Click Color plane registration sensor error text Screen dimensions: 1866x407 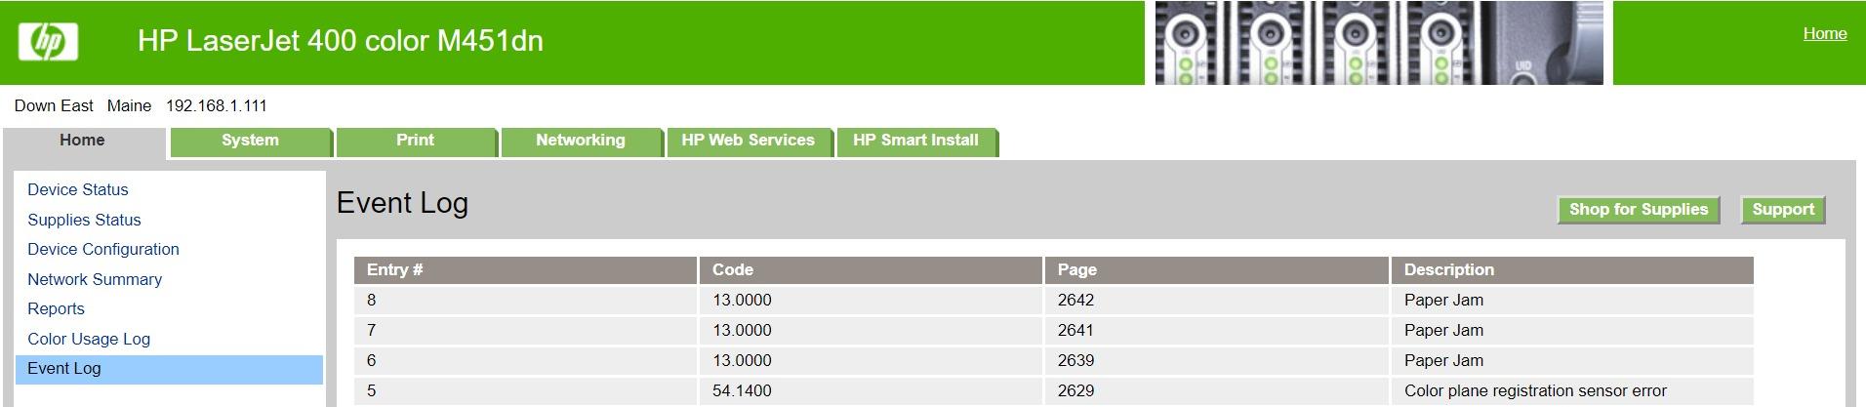click(x=1535, y=390)
